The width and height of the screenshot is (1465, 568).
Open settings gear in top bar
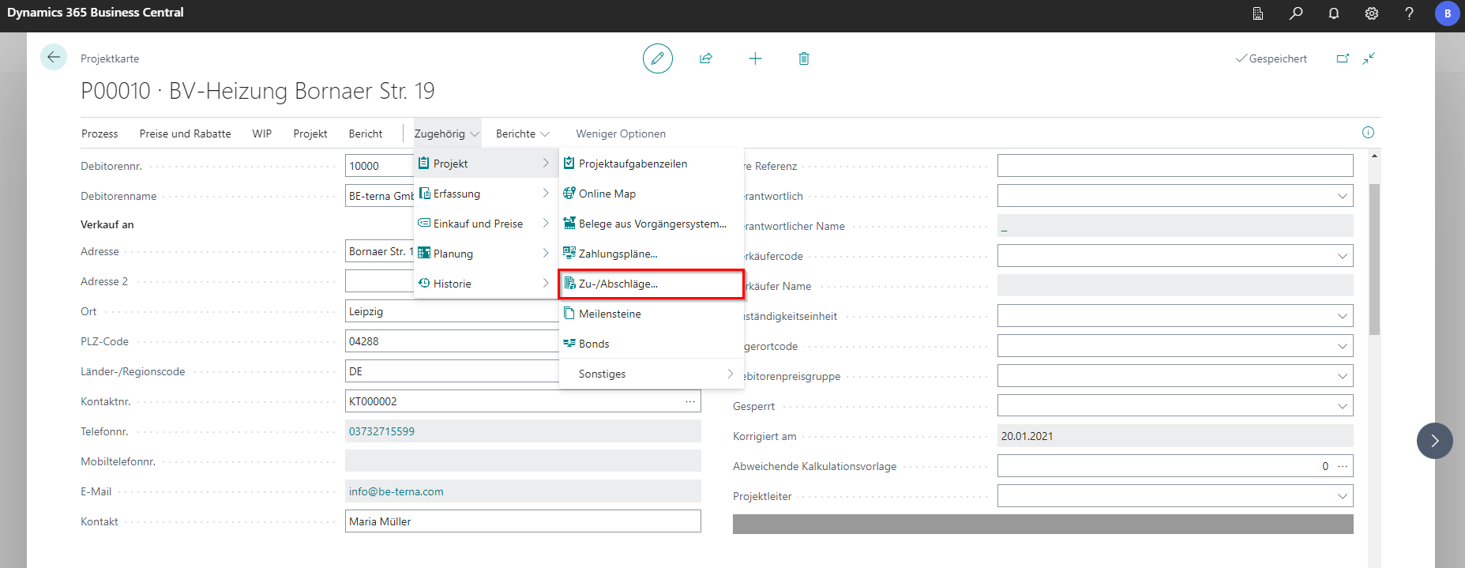1372,13
